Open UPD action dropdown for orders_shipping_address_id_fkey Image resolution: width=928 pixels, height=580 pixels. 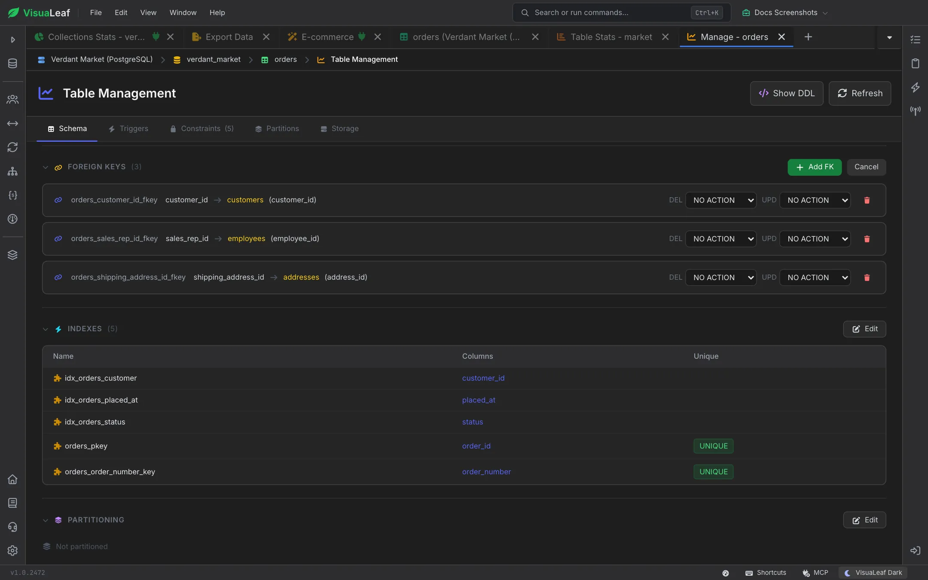click(x=815, y=278)
